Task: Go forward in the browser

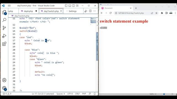Action: tap(106, 13)
